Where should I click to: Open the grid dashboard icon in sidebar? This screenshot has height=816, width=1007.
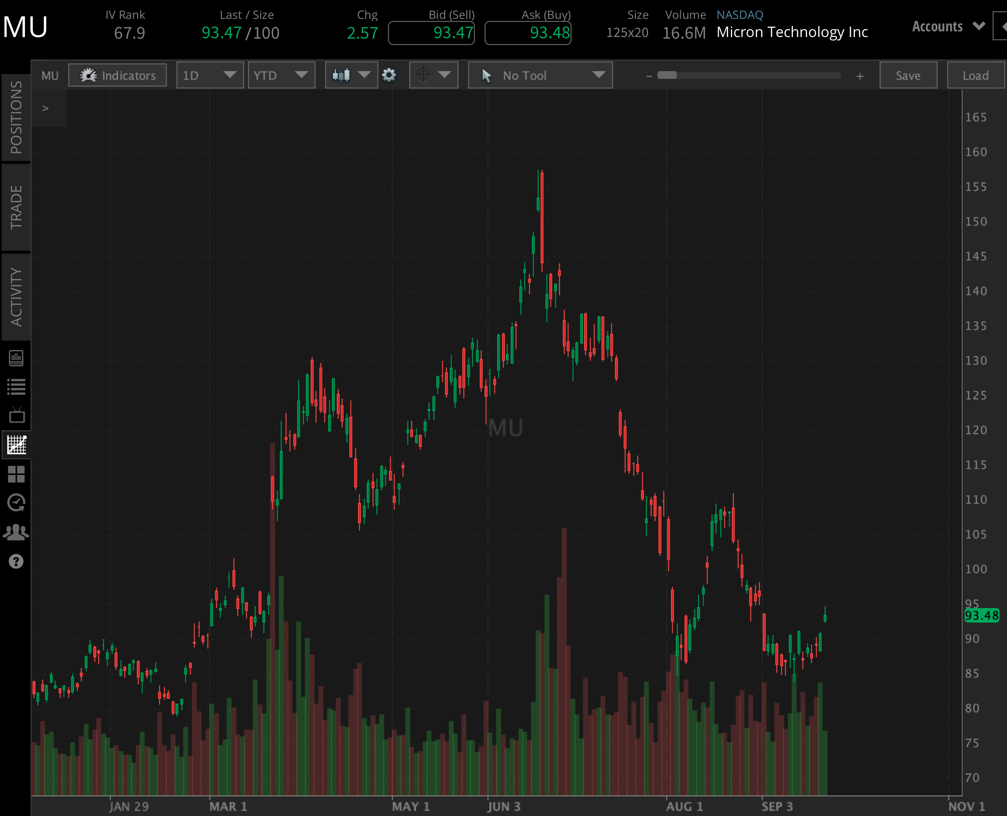click(x=16, y=474)
